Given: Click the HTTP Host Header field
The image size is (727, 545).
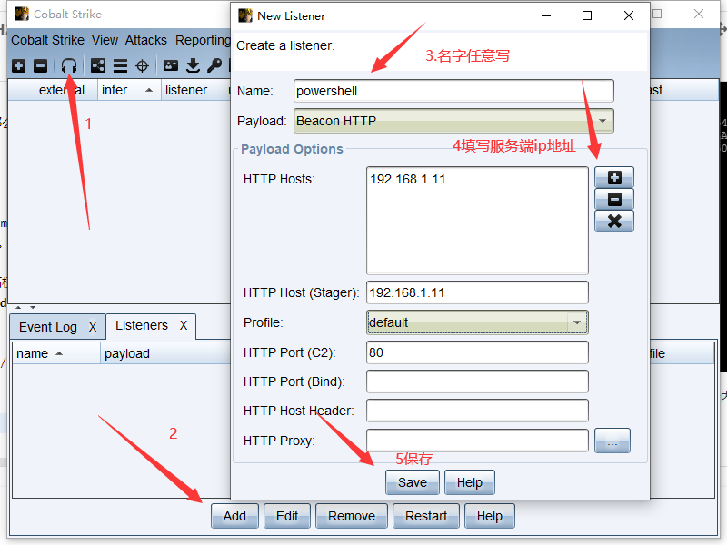Looking at the screenshot, I should tap(477, 411).
